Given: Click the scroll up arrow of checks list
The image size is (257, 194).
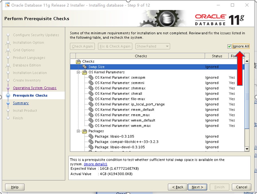Looking at the screenshot, I should click(x=247, y=61).
